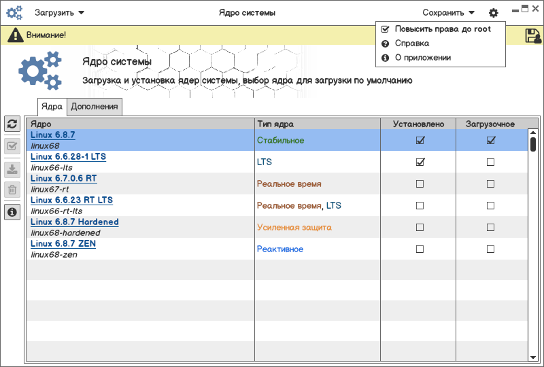544x367 pixels.
Task: Click the info icon in left sidebar
Action: pos(12,213)
